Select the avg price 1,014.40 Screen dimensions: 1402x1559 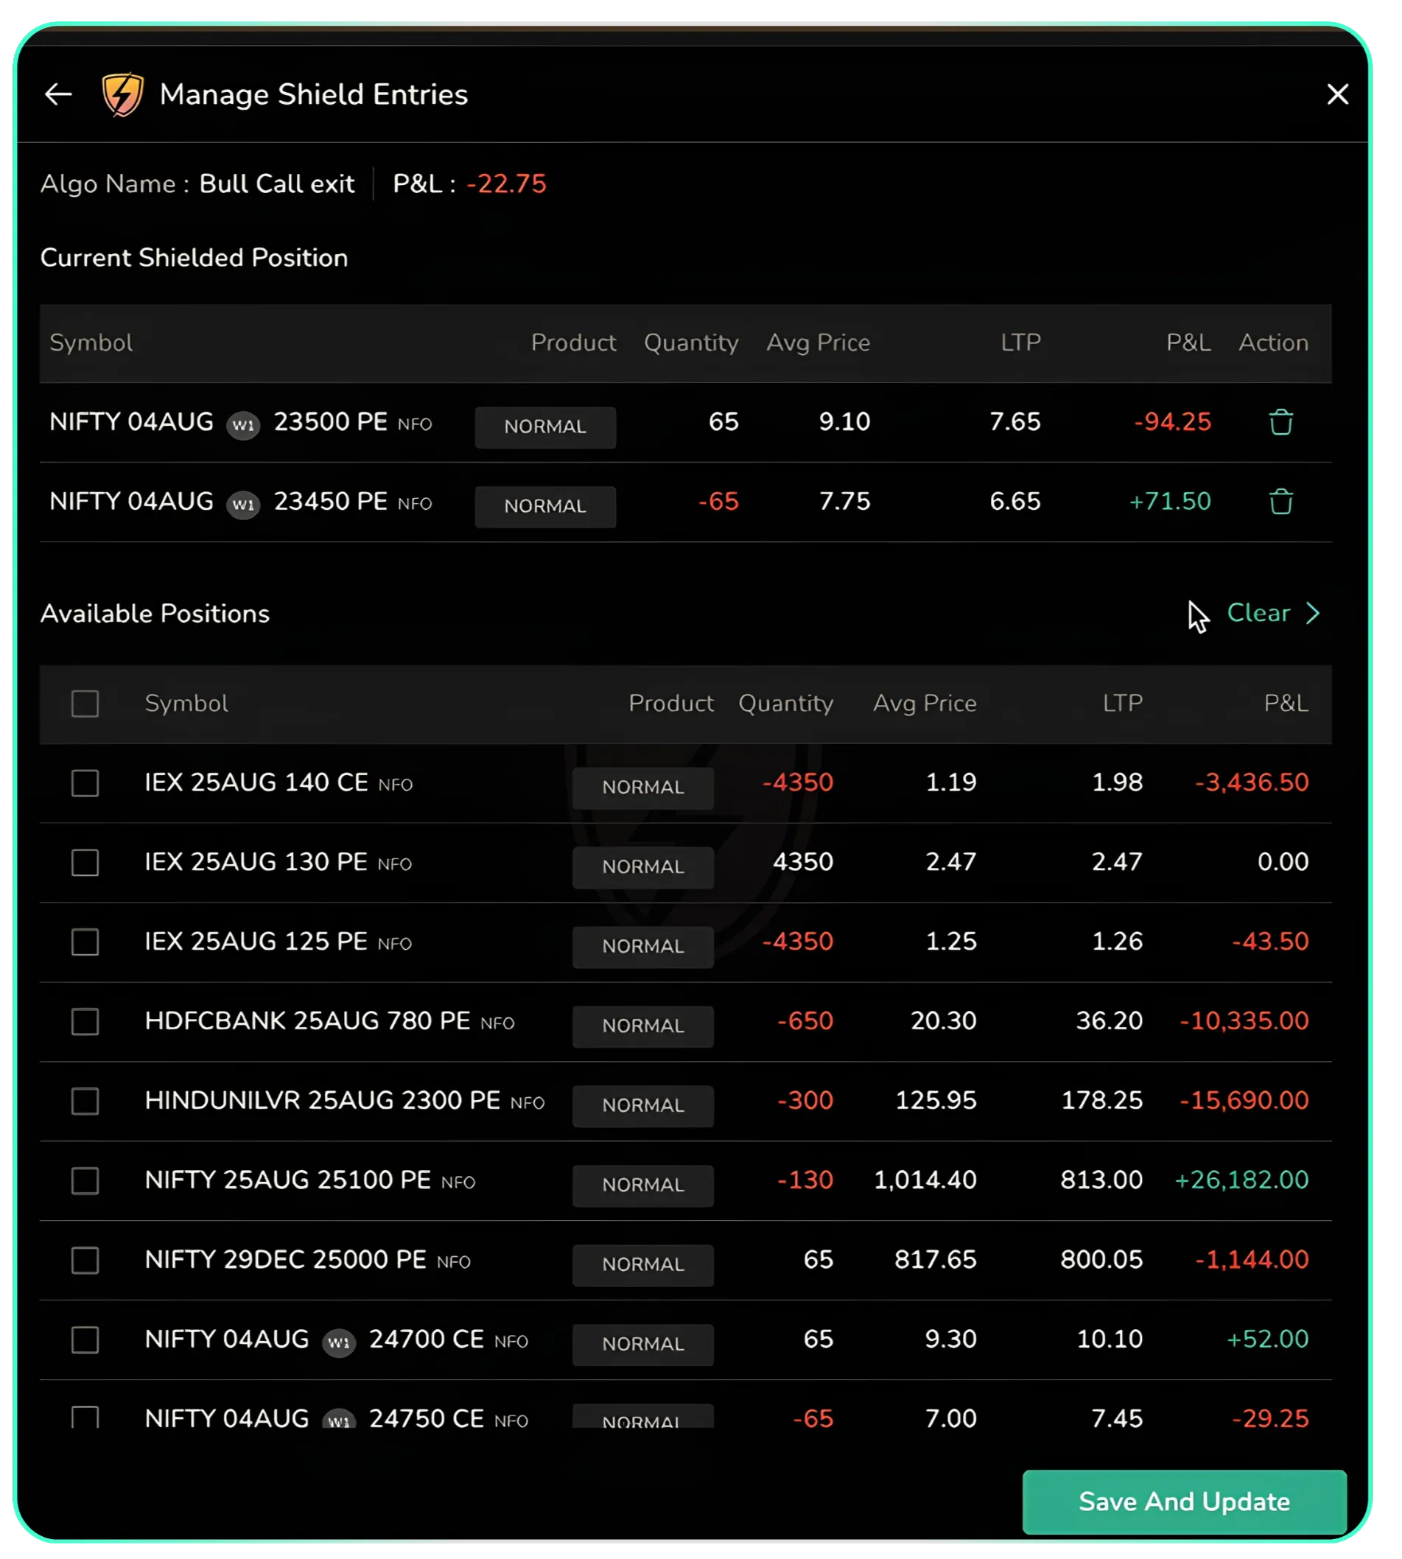[925, 1180]
